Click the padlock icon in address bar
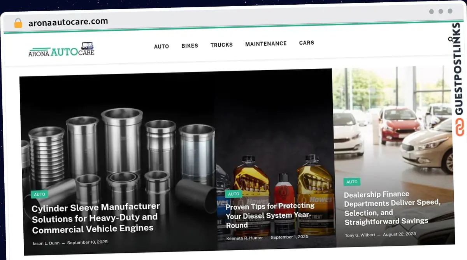 (x=18, y=23)
